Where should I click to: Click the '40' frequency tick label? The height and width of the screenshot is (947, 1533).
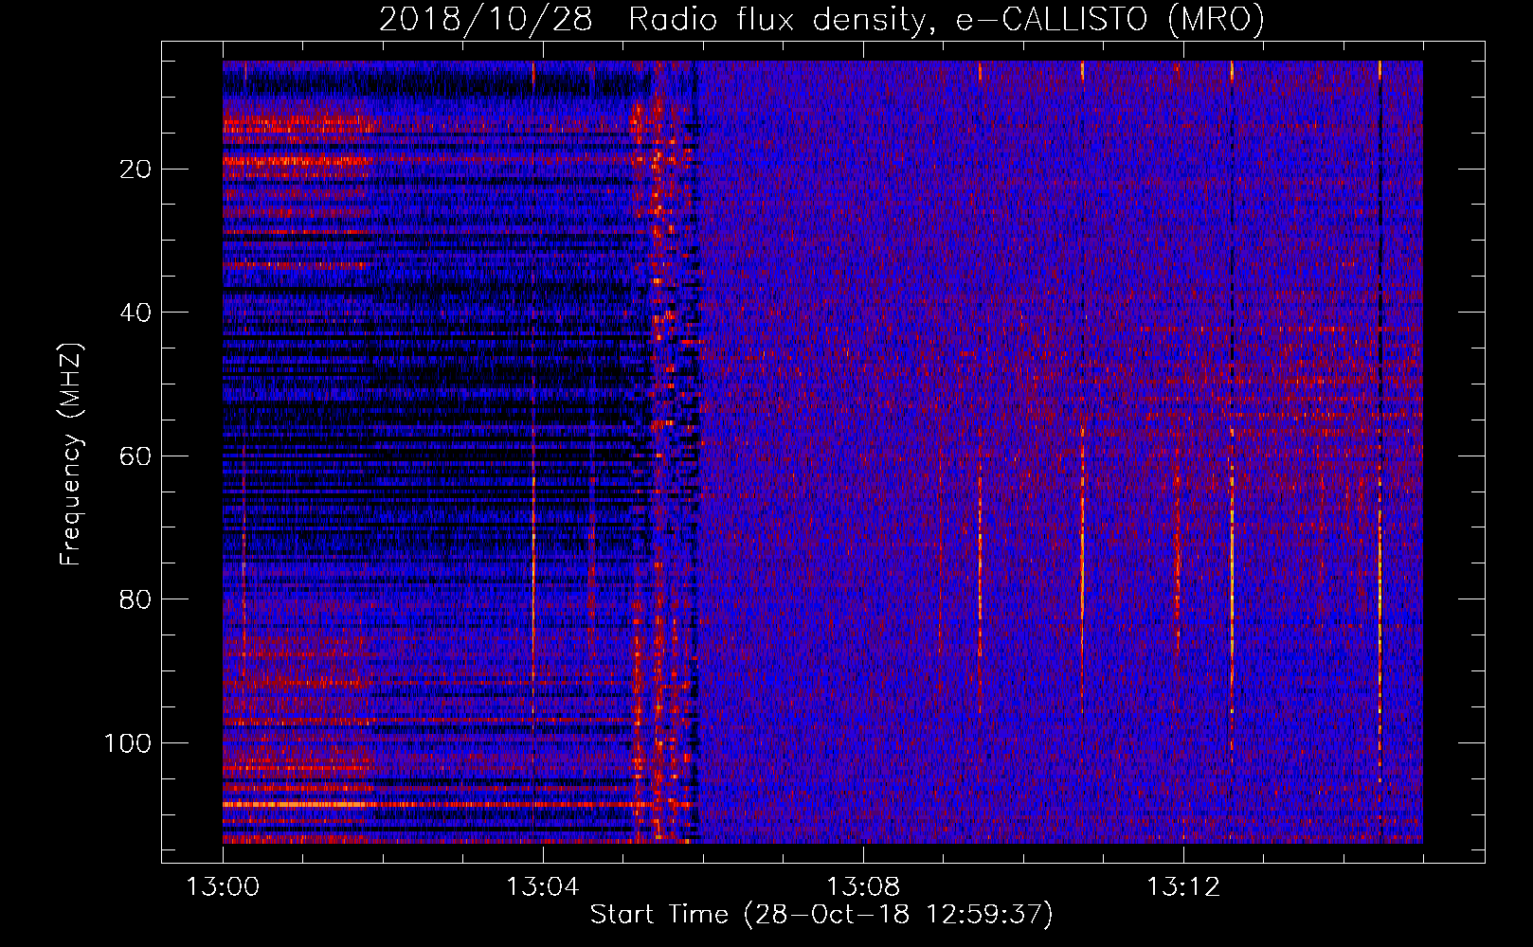tap(135, 313)
